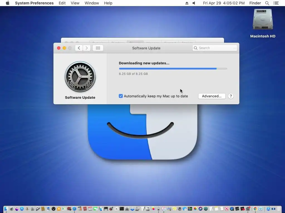Click the Software Update gear icon
This screenshot has width=285, height=213.
tap(80, 77)
